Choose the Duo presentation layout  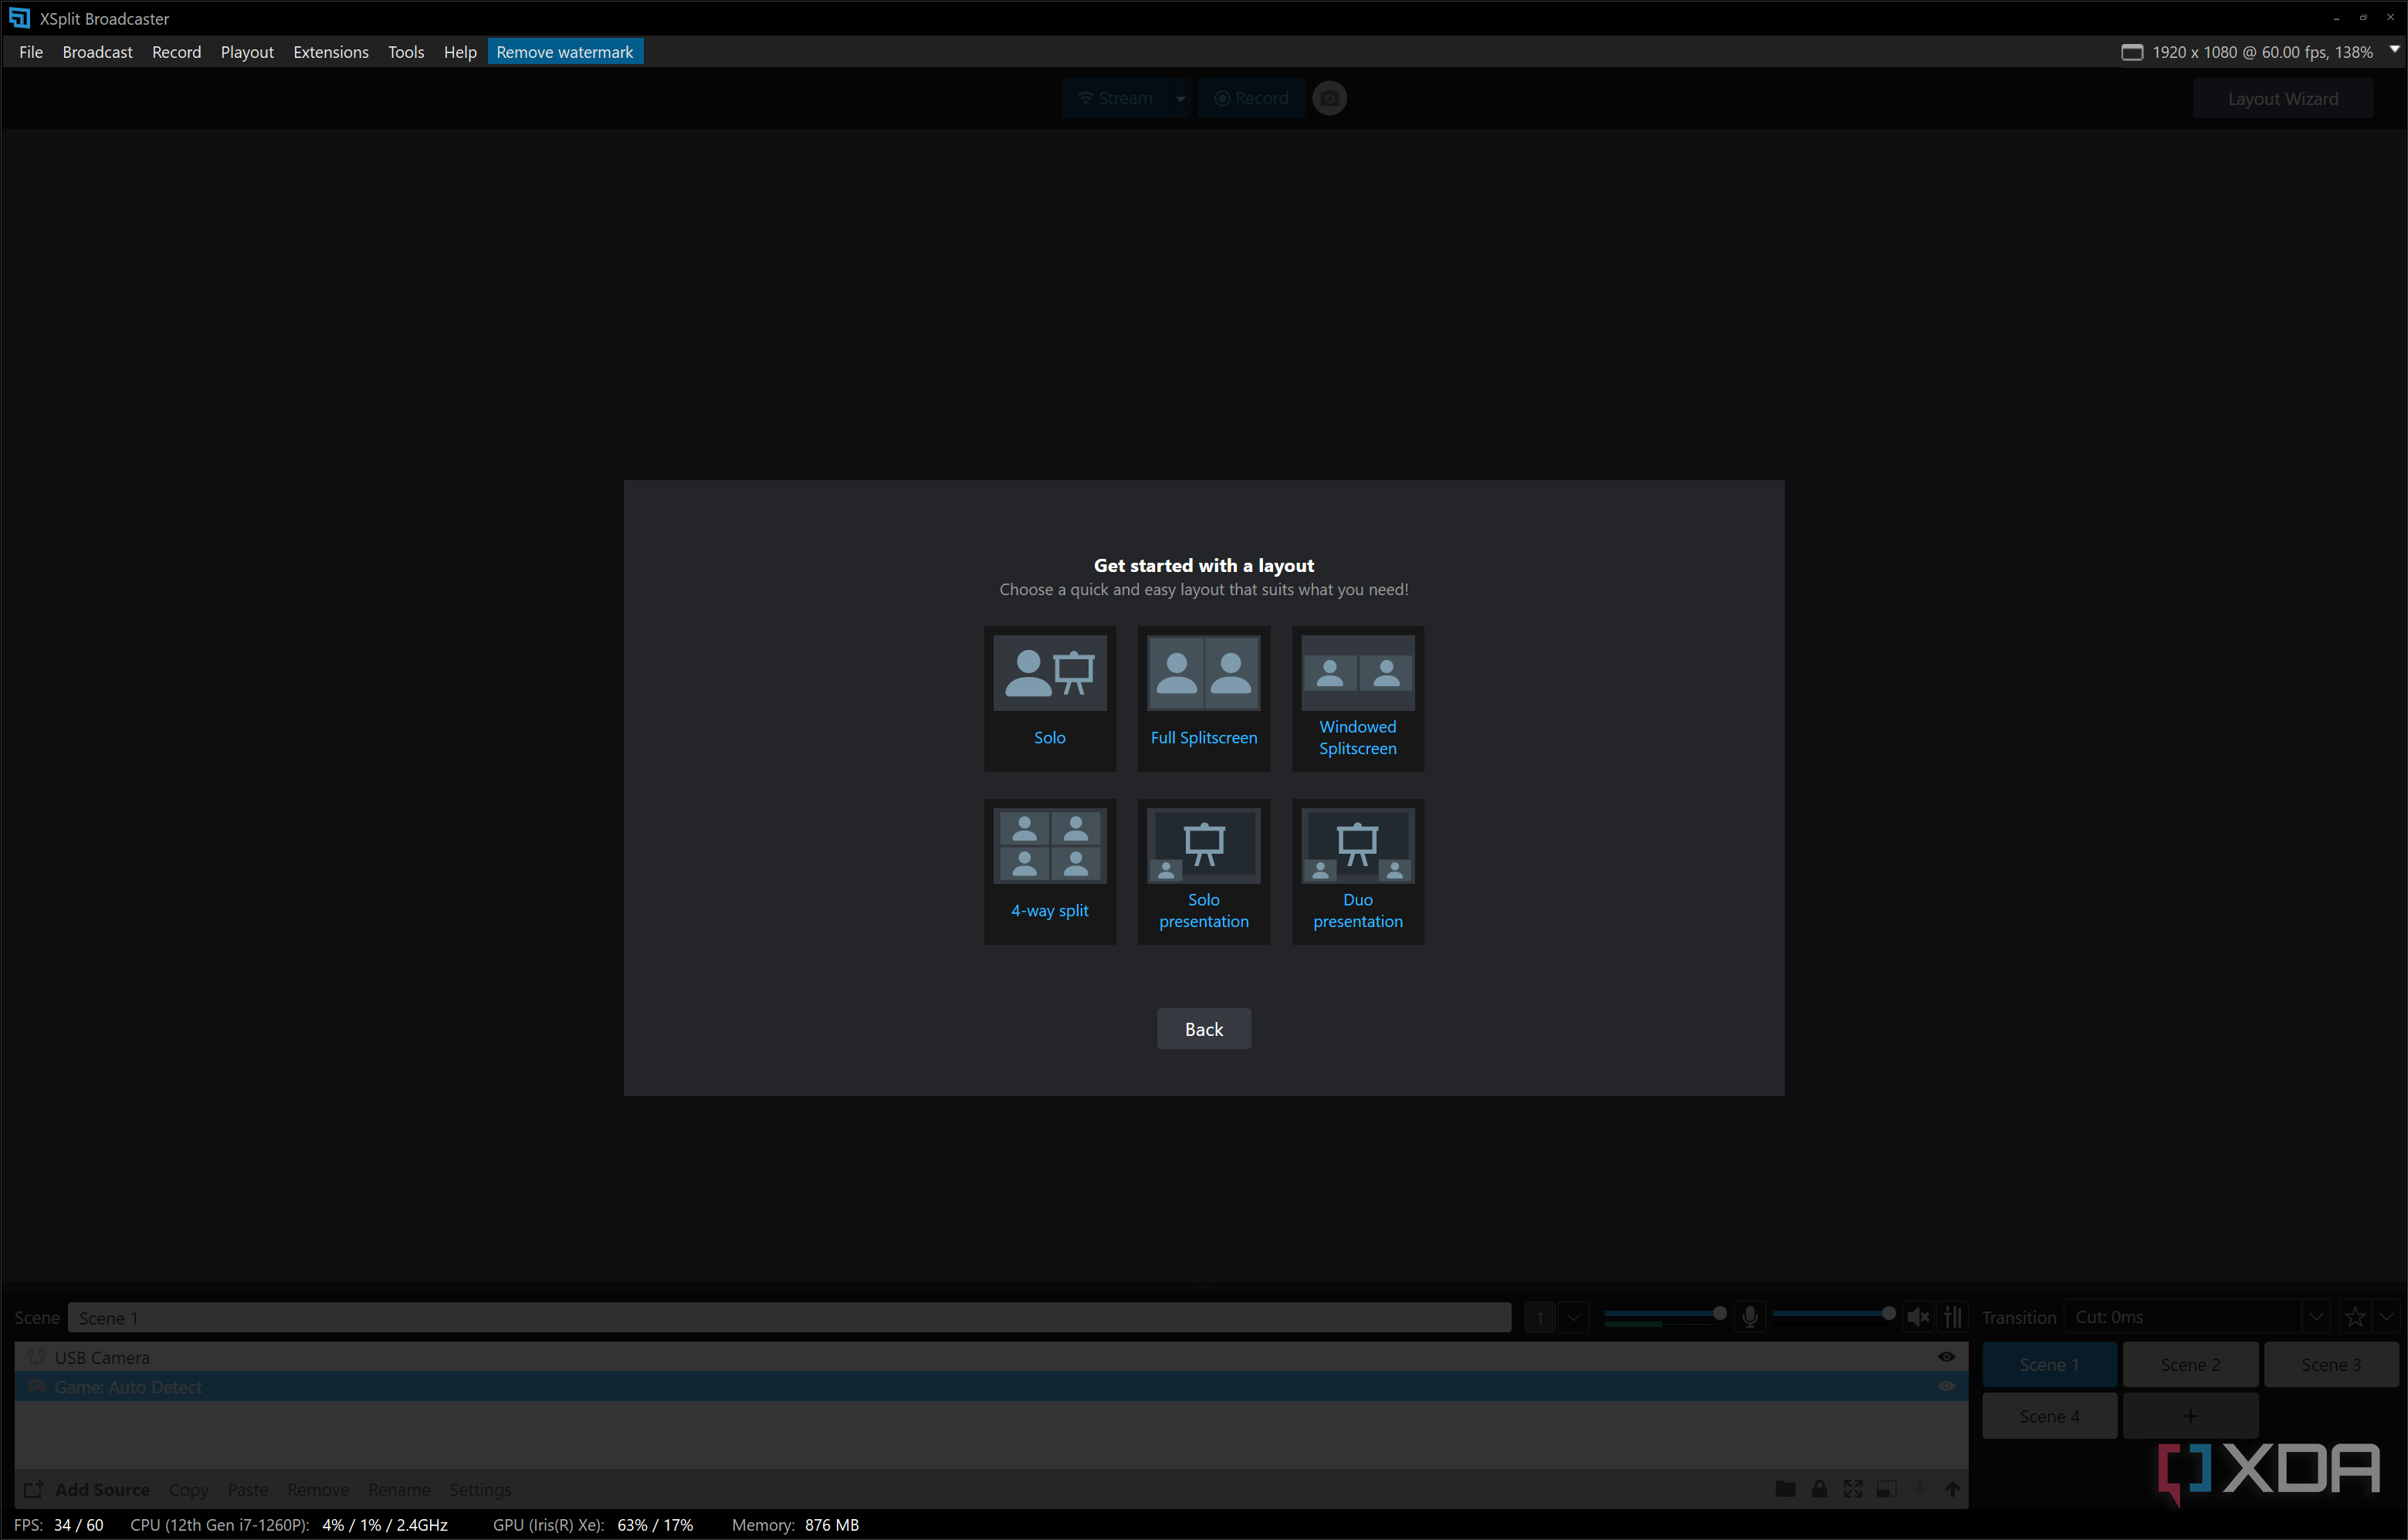(1357, 871)
